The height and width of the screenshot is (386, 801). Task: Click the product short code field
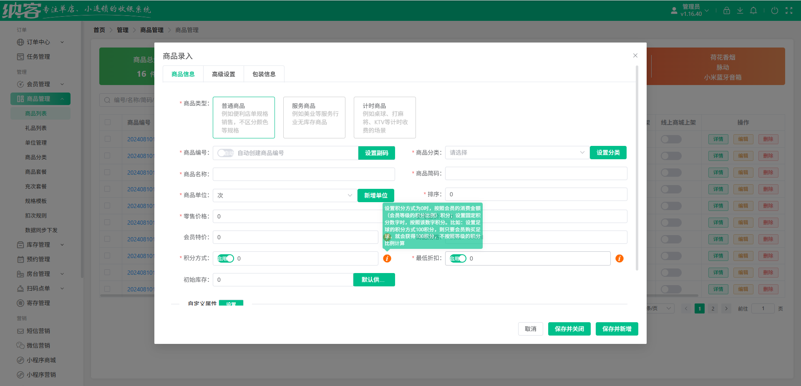point(536,173)
